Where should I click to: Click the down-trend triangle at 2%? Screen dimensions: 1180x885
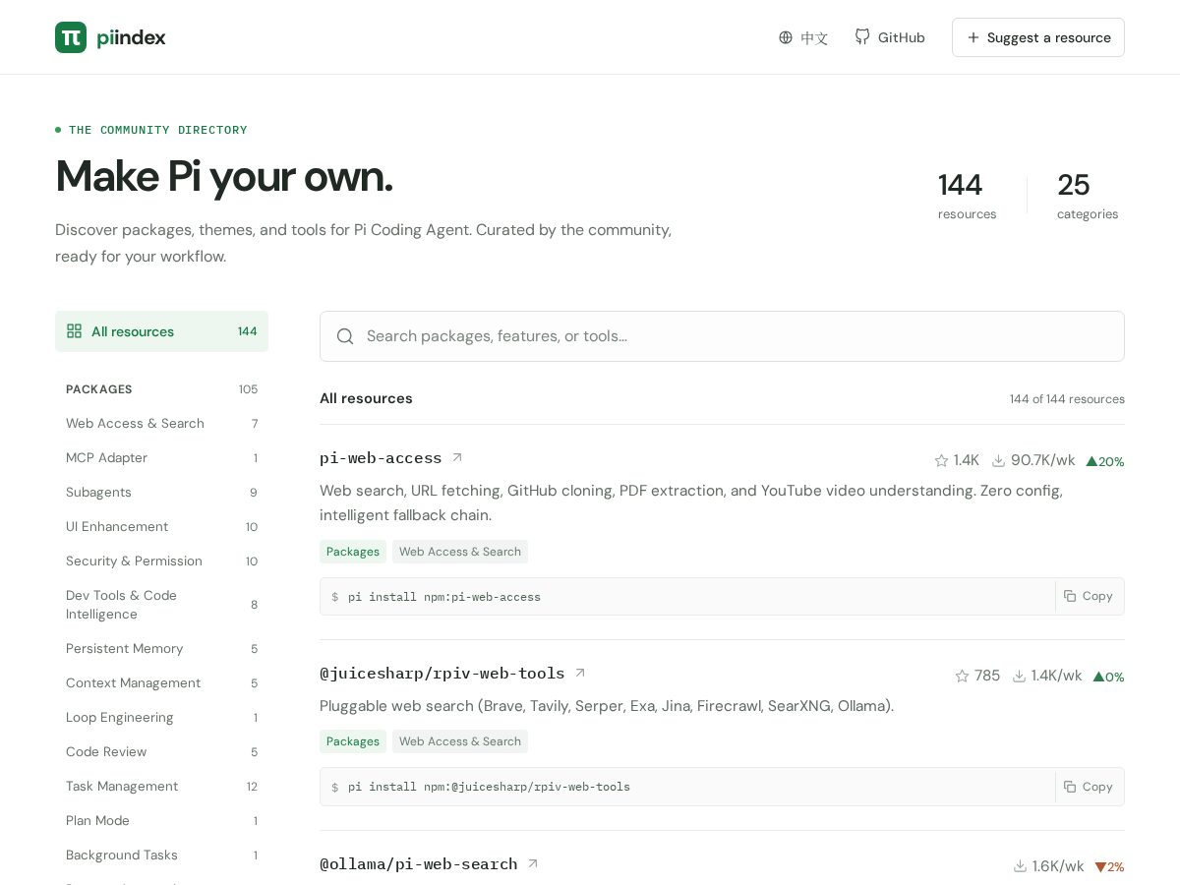coord(1100,867)
